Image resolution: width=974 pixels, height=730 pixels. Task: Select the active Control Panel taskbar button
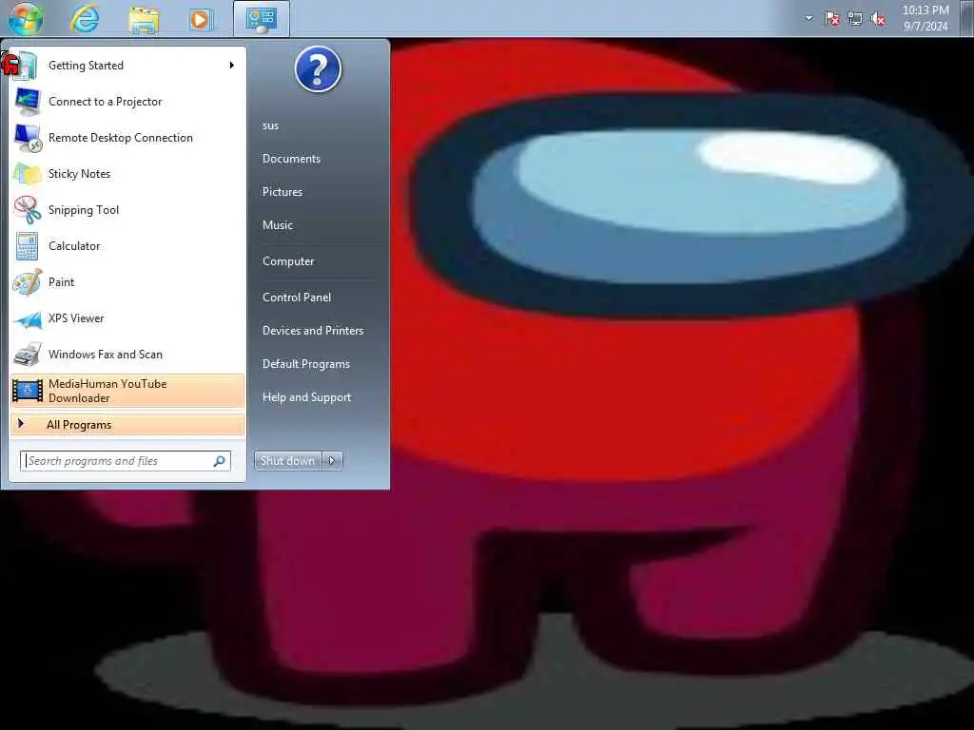click(262, 19)
